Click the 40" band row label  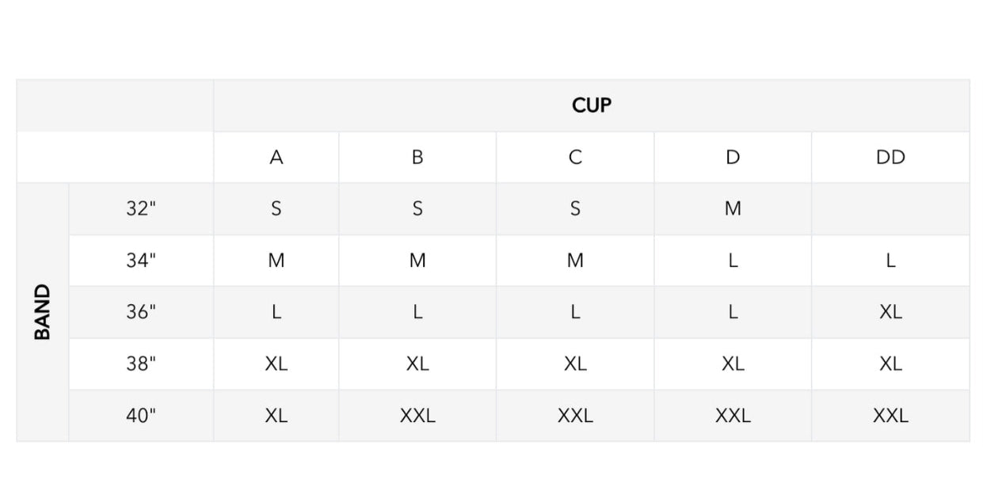pos(141,415)
